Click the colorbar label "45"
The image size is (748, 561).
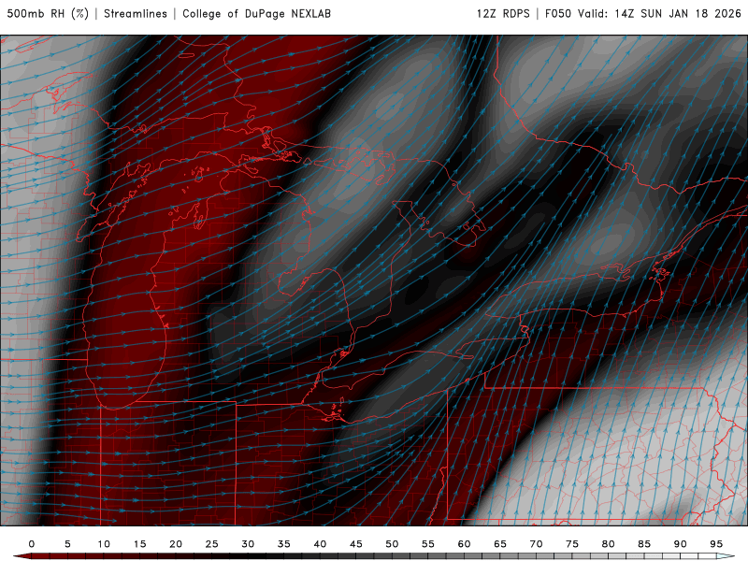click(356, 544)
